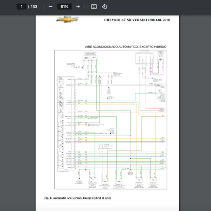Image resolution: width=211 pixels, height=211 pixels.
Task: Click the zoom out minus button
Action: [51, 7]
